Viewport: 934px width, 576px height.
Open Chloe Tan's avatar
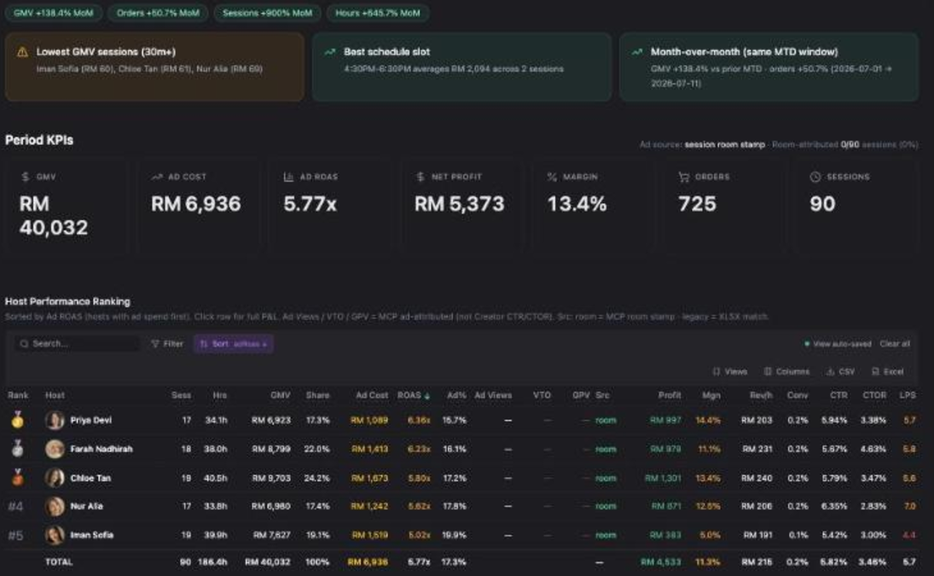coord(55,478)
